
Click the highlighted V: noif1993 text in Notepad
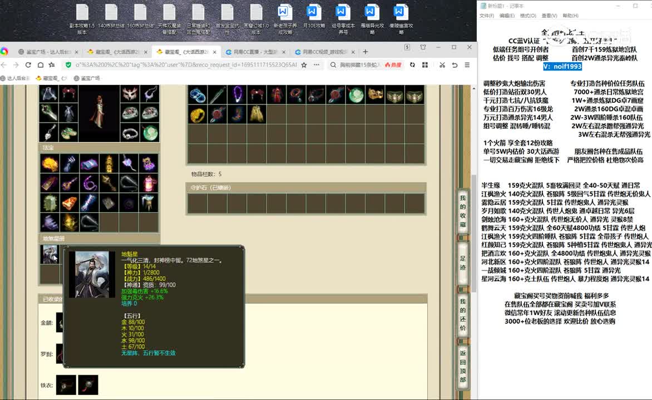562,67
